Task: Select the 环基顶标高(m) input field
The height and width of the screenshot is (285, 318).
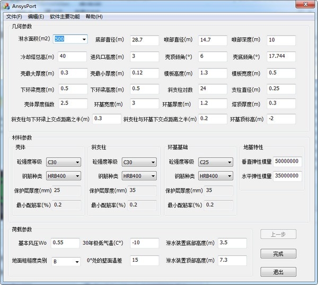Action: [x=281, y=119]
